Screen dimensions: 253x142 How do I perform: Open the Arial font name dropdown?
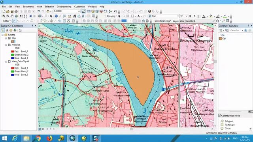tap(178, 16)
